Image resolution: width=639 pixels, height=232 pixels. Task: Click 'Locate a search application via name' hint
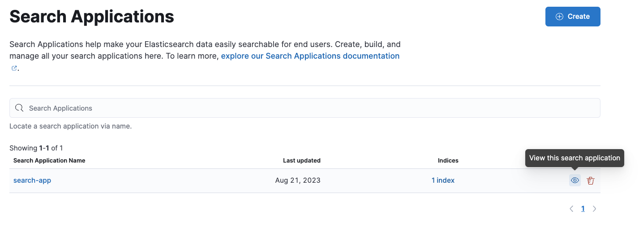coord(71,126)
